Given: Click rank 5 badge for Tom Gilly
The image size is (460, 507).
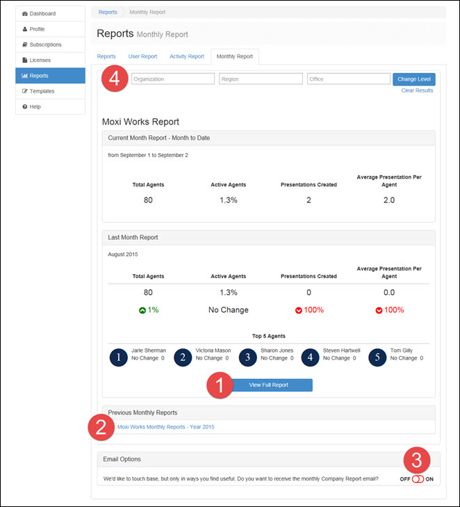Looking at the screenshot, I should click(x=377, y=357).
